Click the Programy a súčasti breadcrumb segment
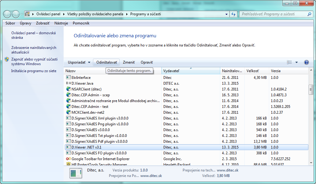Screen dimensions: 316x184 click(x=146, y=14)
